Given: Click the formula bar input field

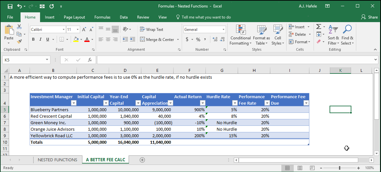Looking at the screenshot, I should click(235, 60).
